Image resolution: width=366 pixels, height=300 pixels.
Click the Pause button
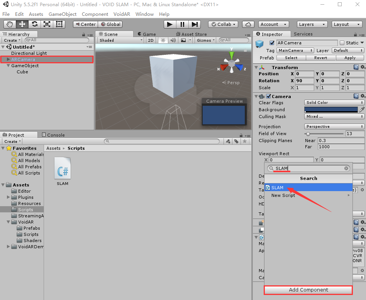click(x=182, y=24)
